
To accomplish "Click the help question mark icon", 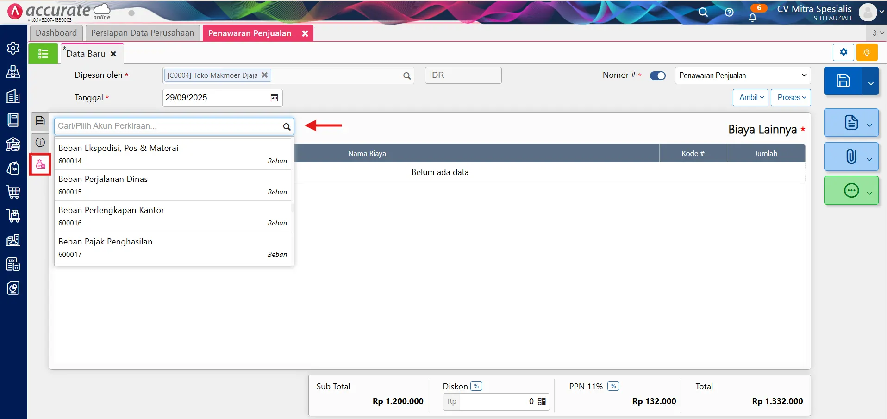I will pyautogui.click(x=729, y=13).
